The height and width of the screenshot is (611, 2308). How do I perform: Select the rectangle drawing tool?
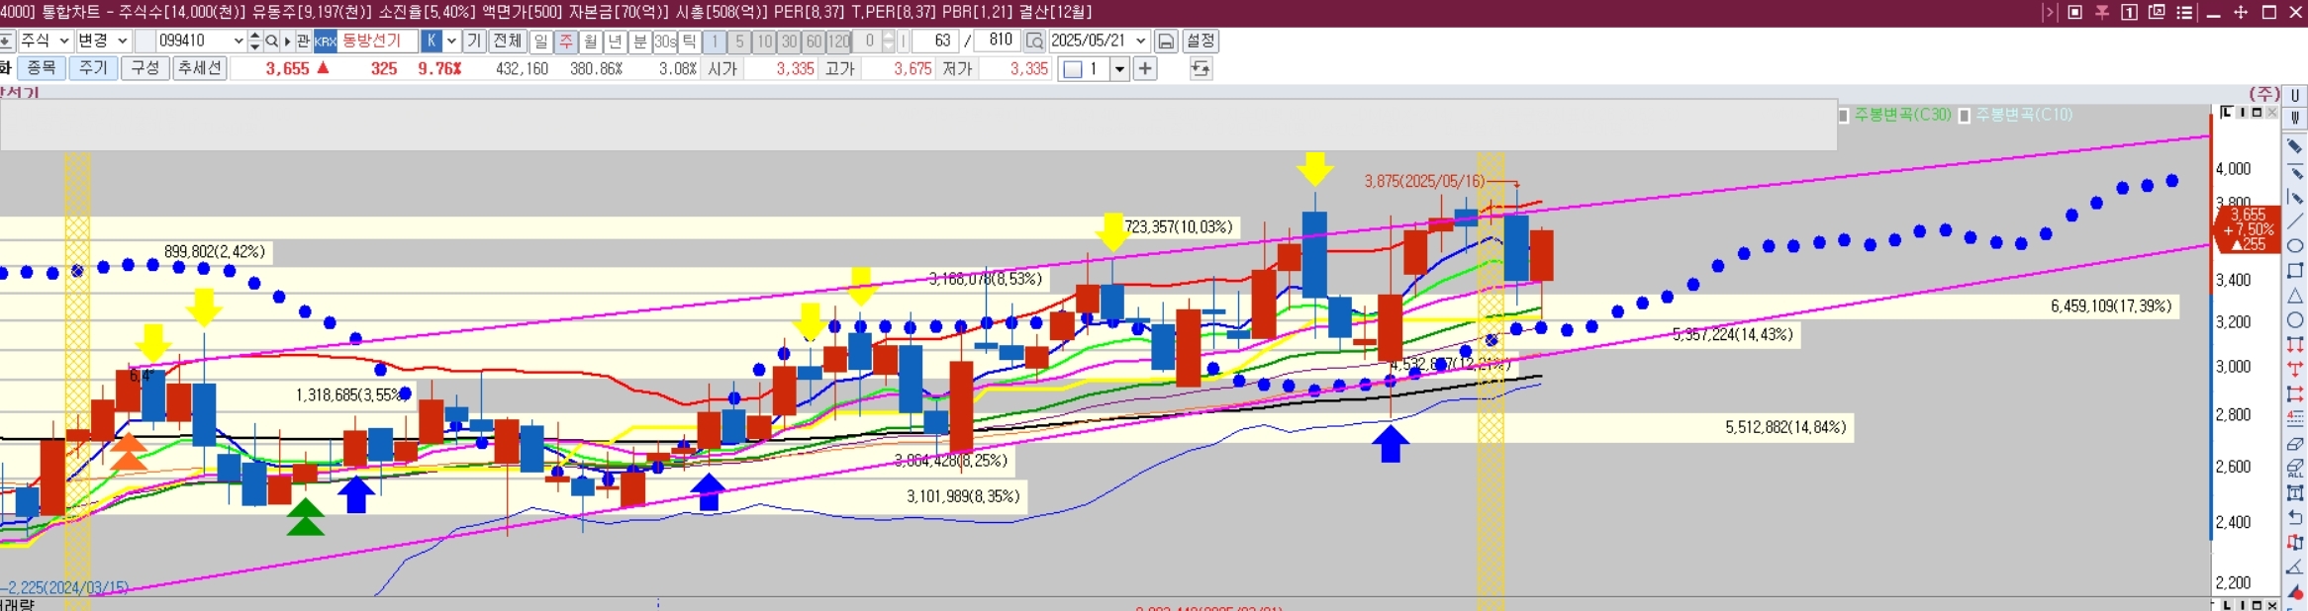coord(2295,271)
